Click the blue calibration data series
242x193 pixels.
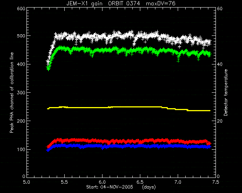click(x=129, y=146)
